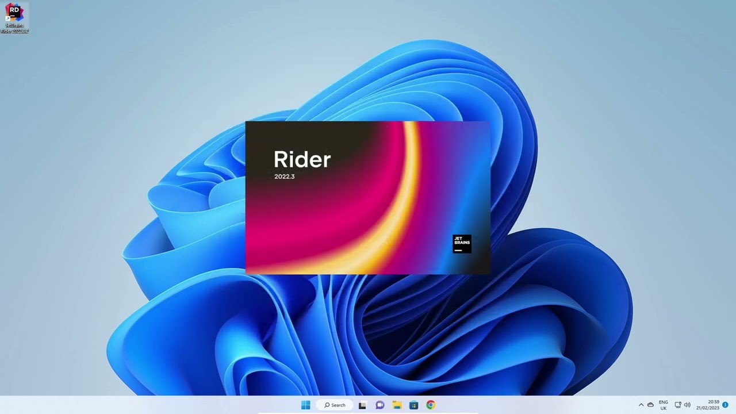Open the clock showing 20:59
The height and width of the screenshot is (414, 736).
[x=708, y=405]
